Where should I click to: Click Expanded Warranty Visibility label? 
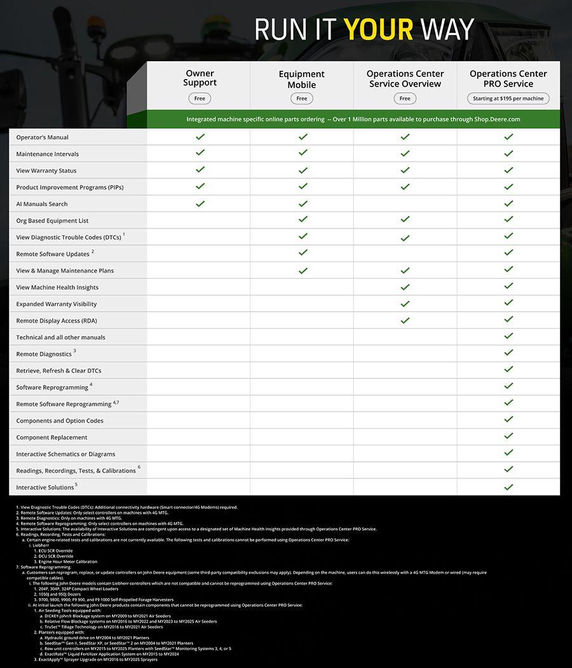(x=56, y=303)
